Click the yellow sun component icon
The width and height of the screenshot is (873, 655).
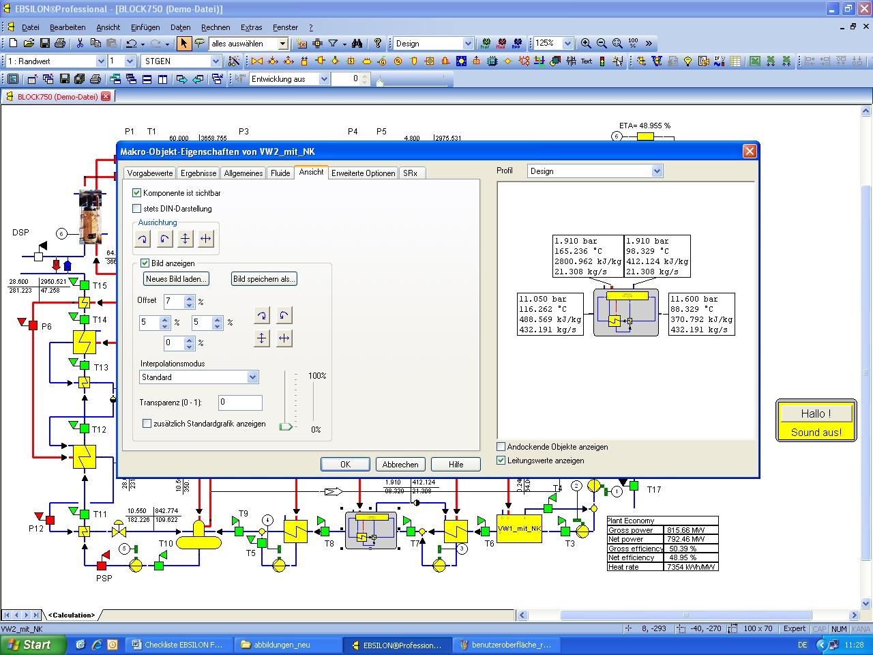coord(461,61)
